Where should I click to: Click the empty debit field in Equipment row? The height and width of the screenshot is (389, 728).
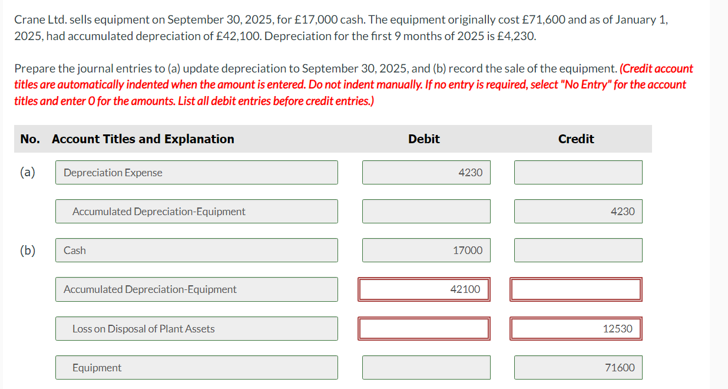tap(426, 368)
